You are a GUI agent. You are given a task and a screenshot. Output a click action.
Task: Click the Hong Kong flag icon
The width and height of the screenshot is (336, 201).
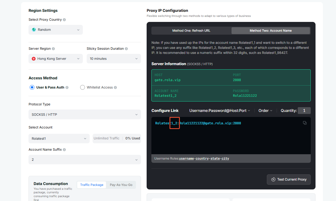coord(34,59)
